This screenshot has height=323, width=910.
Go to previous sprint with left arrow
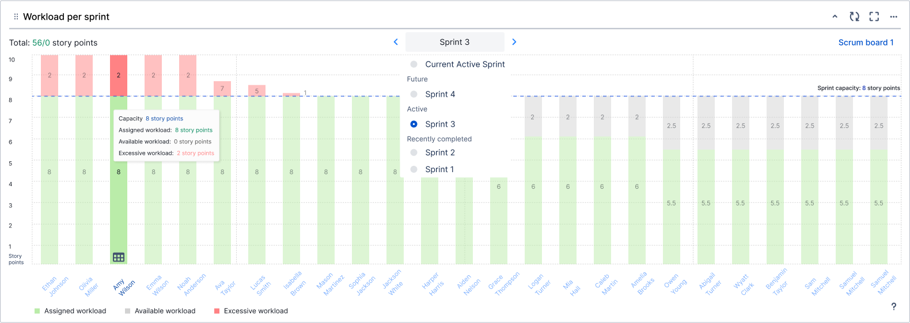[396, 42]
